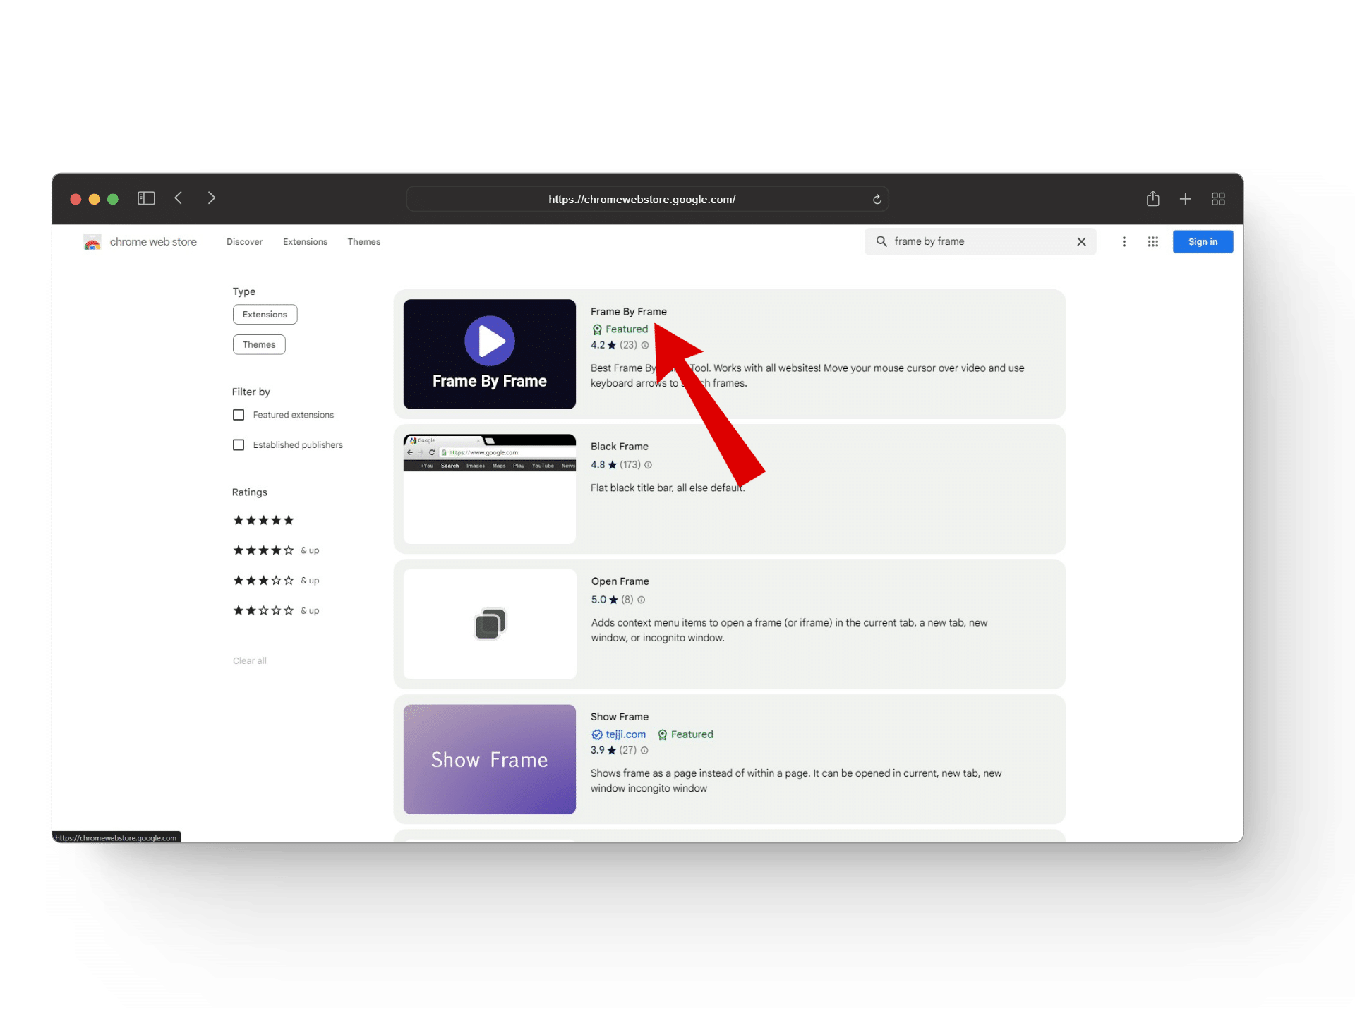This screenshot has height=1016, width=1355.
Task: Switch to the Themes navigation tab
Action: coord(363,242)
